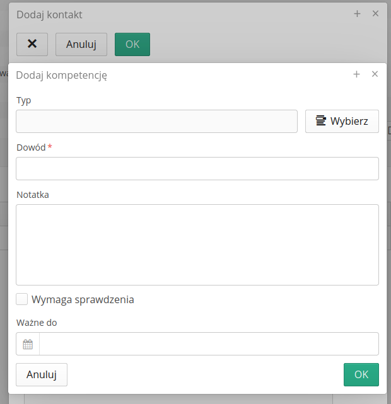The height and width of the screenshot is (404, 391).
Task: Focus the Typ input field
Action: coord(156,121)
